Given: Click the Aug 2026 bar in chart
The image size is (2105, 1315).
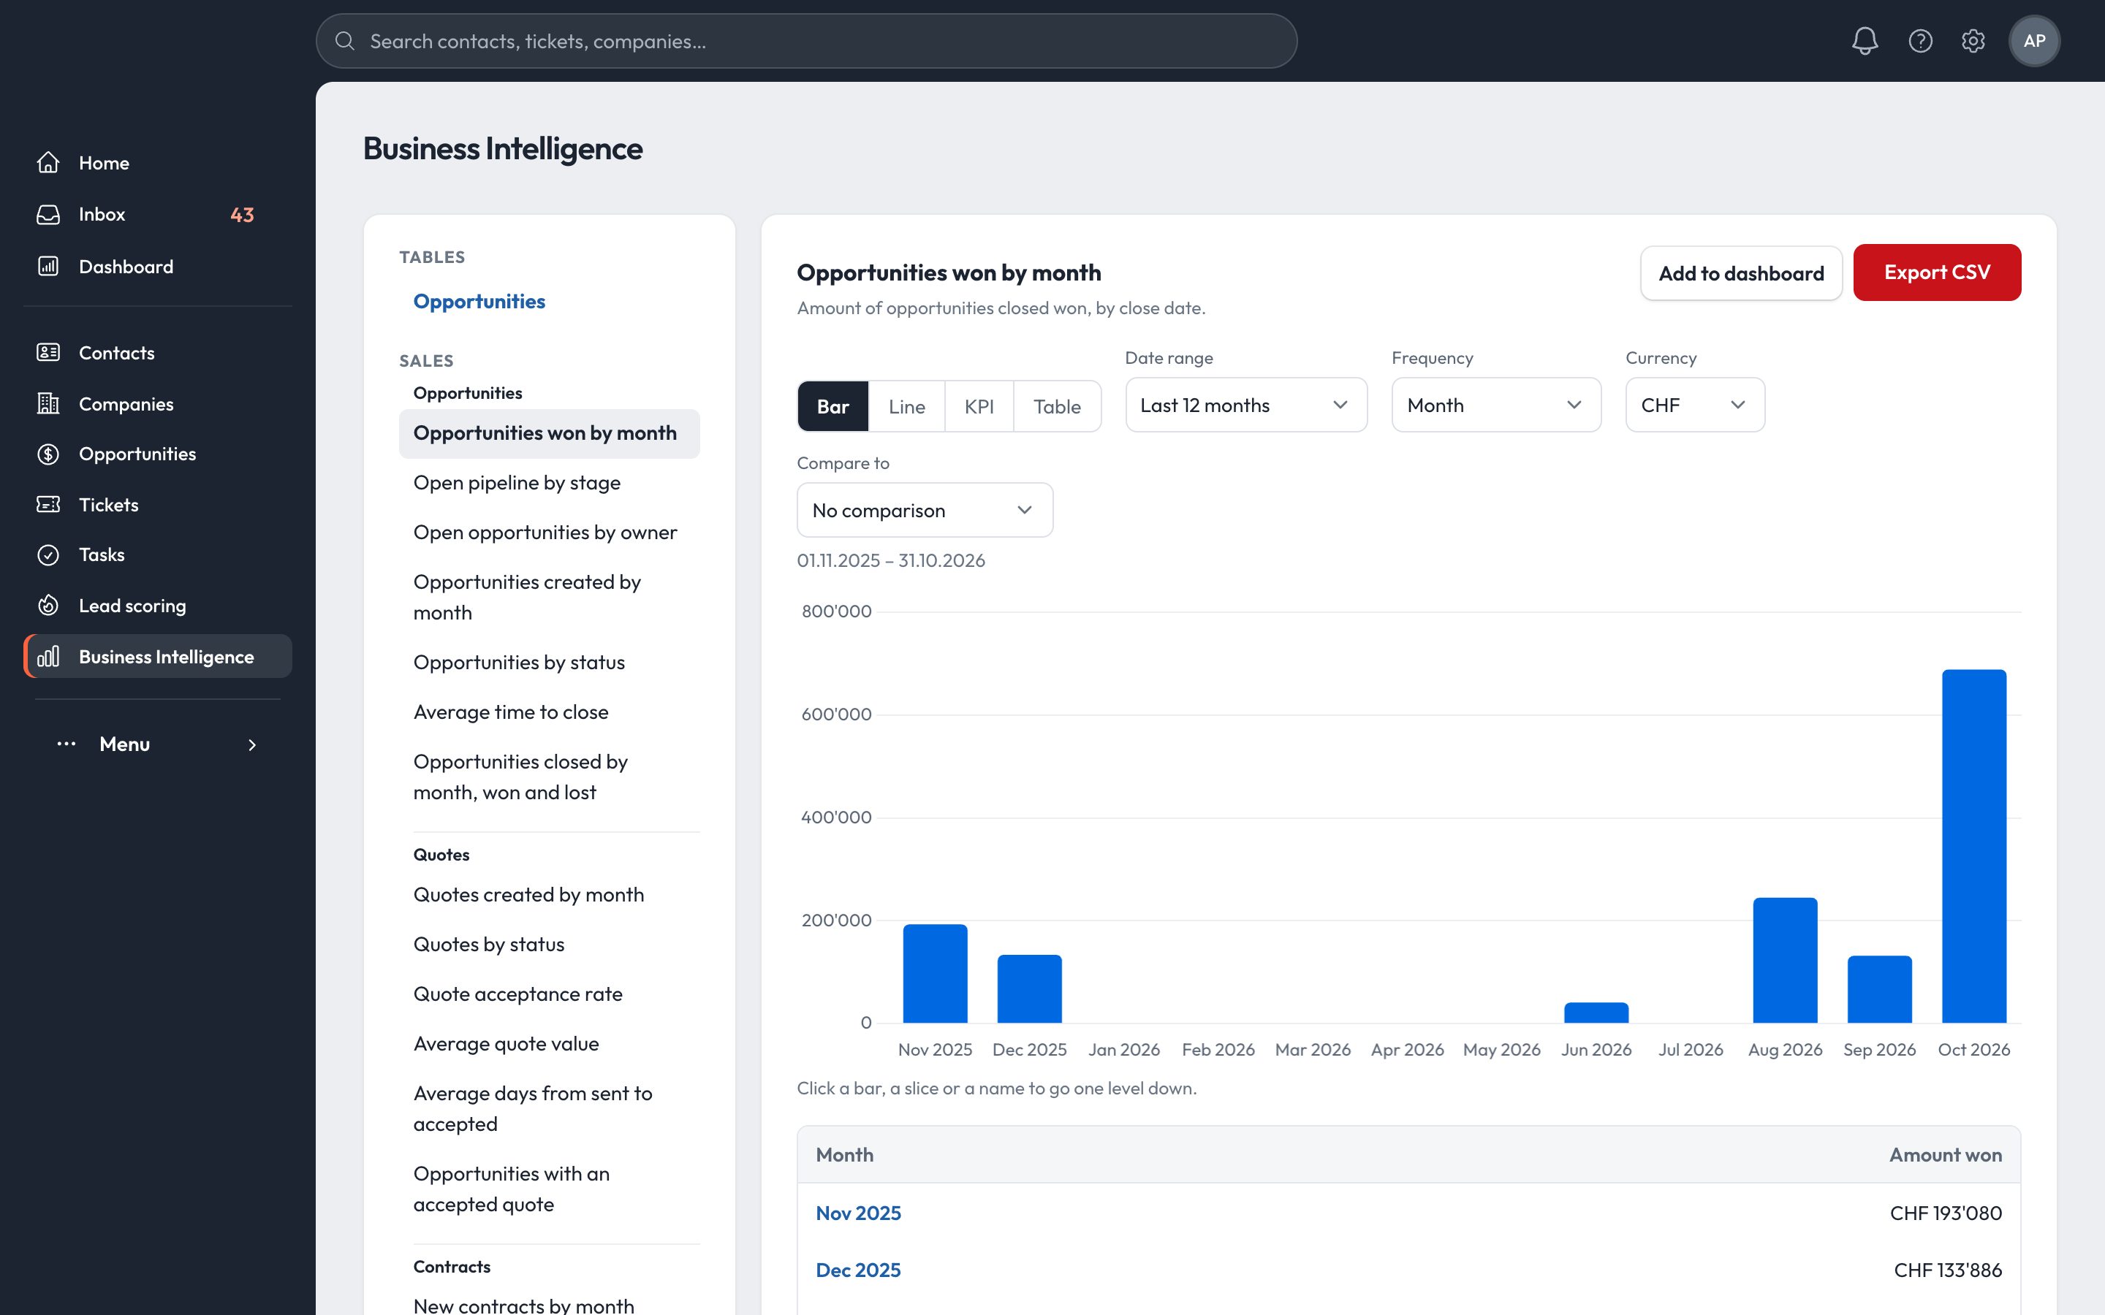Looking at the screenshot, I should pyautogui.click(x=1785, y=960).
